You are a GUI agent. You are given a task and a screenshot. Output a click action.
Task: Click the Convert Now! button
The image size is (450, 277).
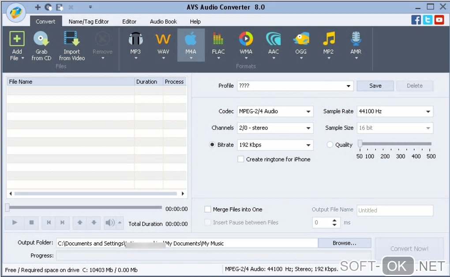tap(409, 249)
